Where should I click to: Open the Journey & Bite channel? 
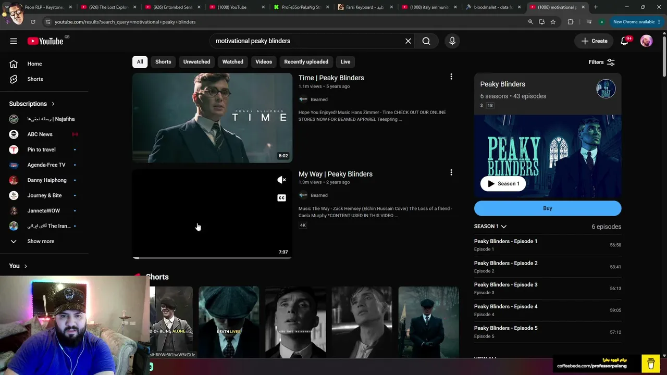[x=44, y=195]
